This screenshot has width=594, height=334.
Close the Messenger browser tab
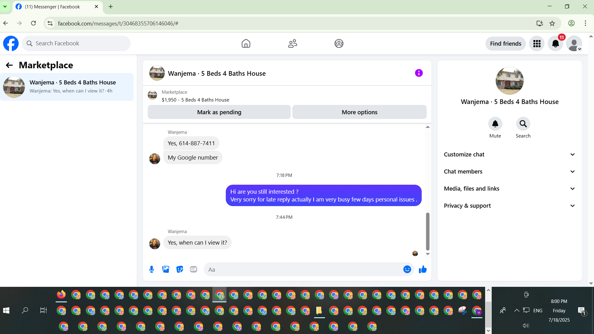tap(96, 7)
